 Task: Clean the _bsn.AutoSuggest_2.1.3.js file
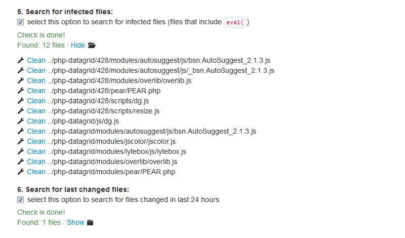pos(36,70)
